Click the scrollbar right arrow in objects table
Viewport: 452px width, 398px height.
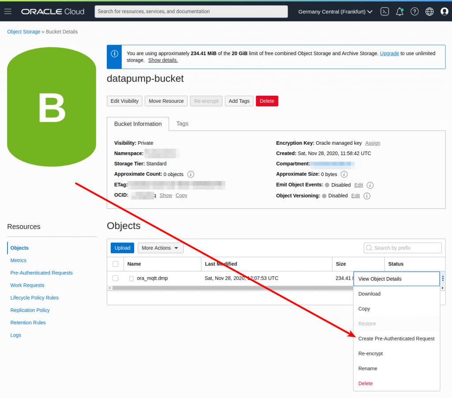pos(442,288)
